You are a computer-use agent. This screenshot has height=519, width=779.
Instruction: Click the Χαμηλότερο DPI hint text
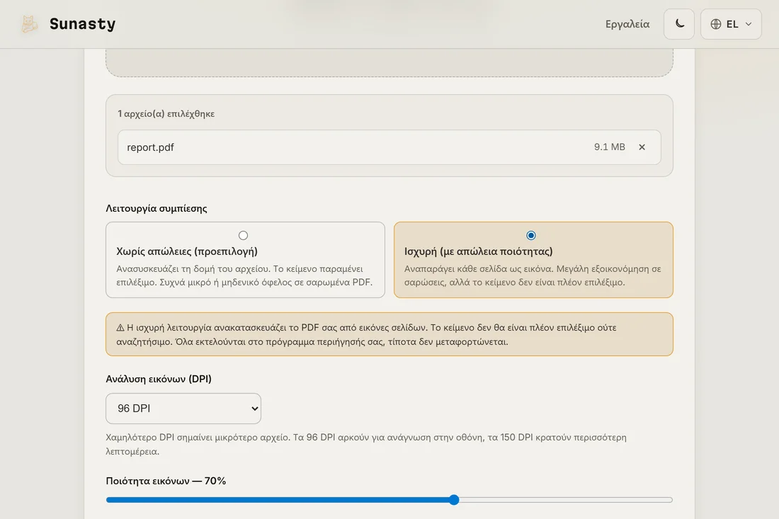[366, 445]
